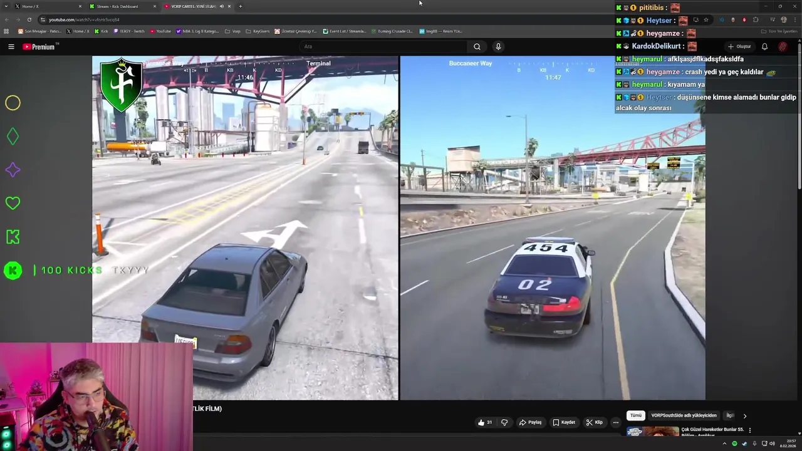802x451 pixels.
Task: Click the Oluştur create button
Action: [x=739, y=46]
